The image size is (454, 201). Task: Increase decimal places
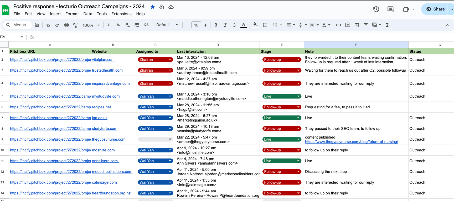pos(137,25)
